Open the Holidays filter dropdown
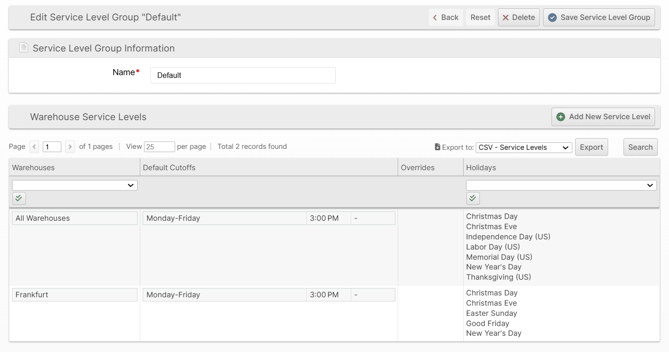 tap(561, 186)
